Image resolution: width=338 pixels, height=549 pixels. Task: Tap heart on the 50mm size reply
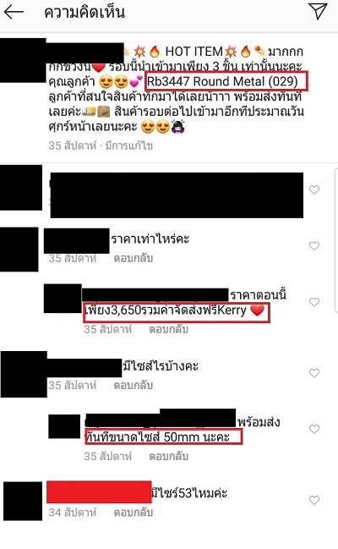coord(314,429)
